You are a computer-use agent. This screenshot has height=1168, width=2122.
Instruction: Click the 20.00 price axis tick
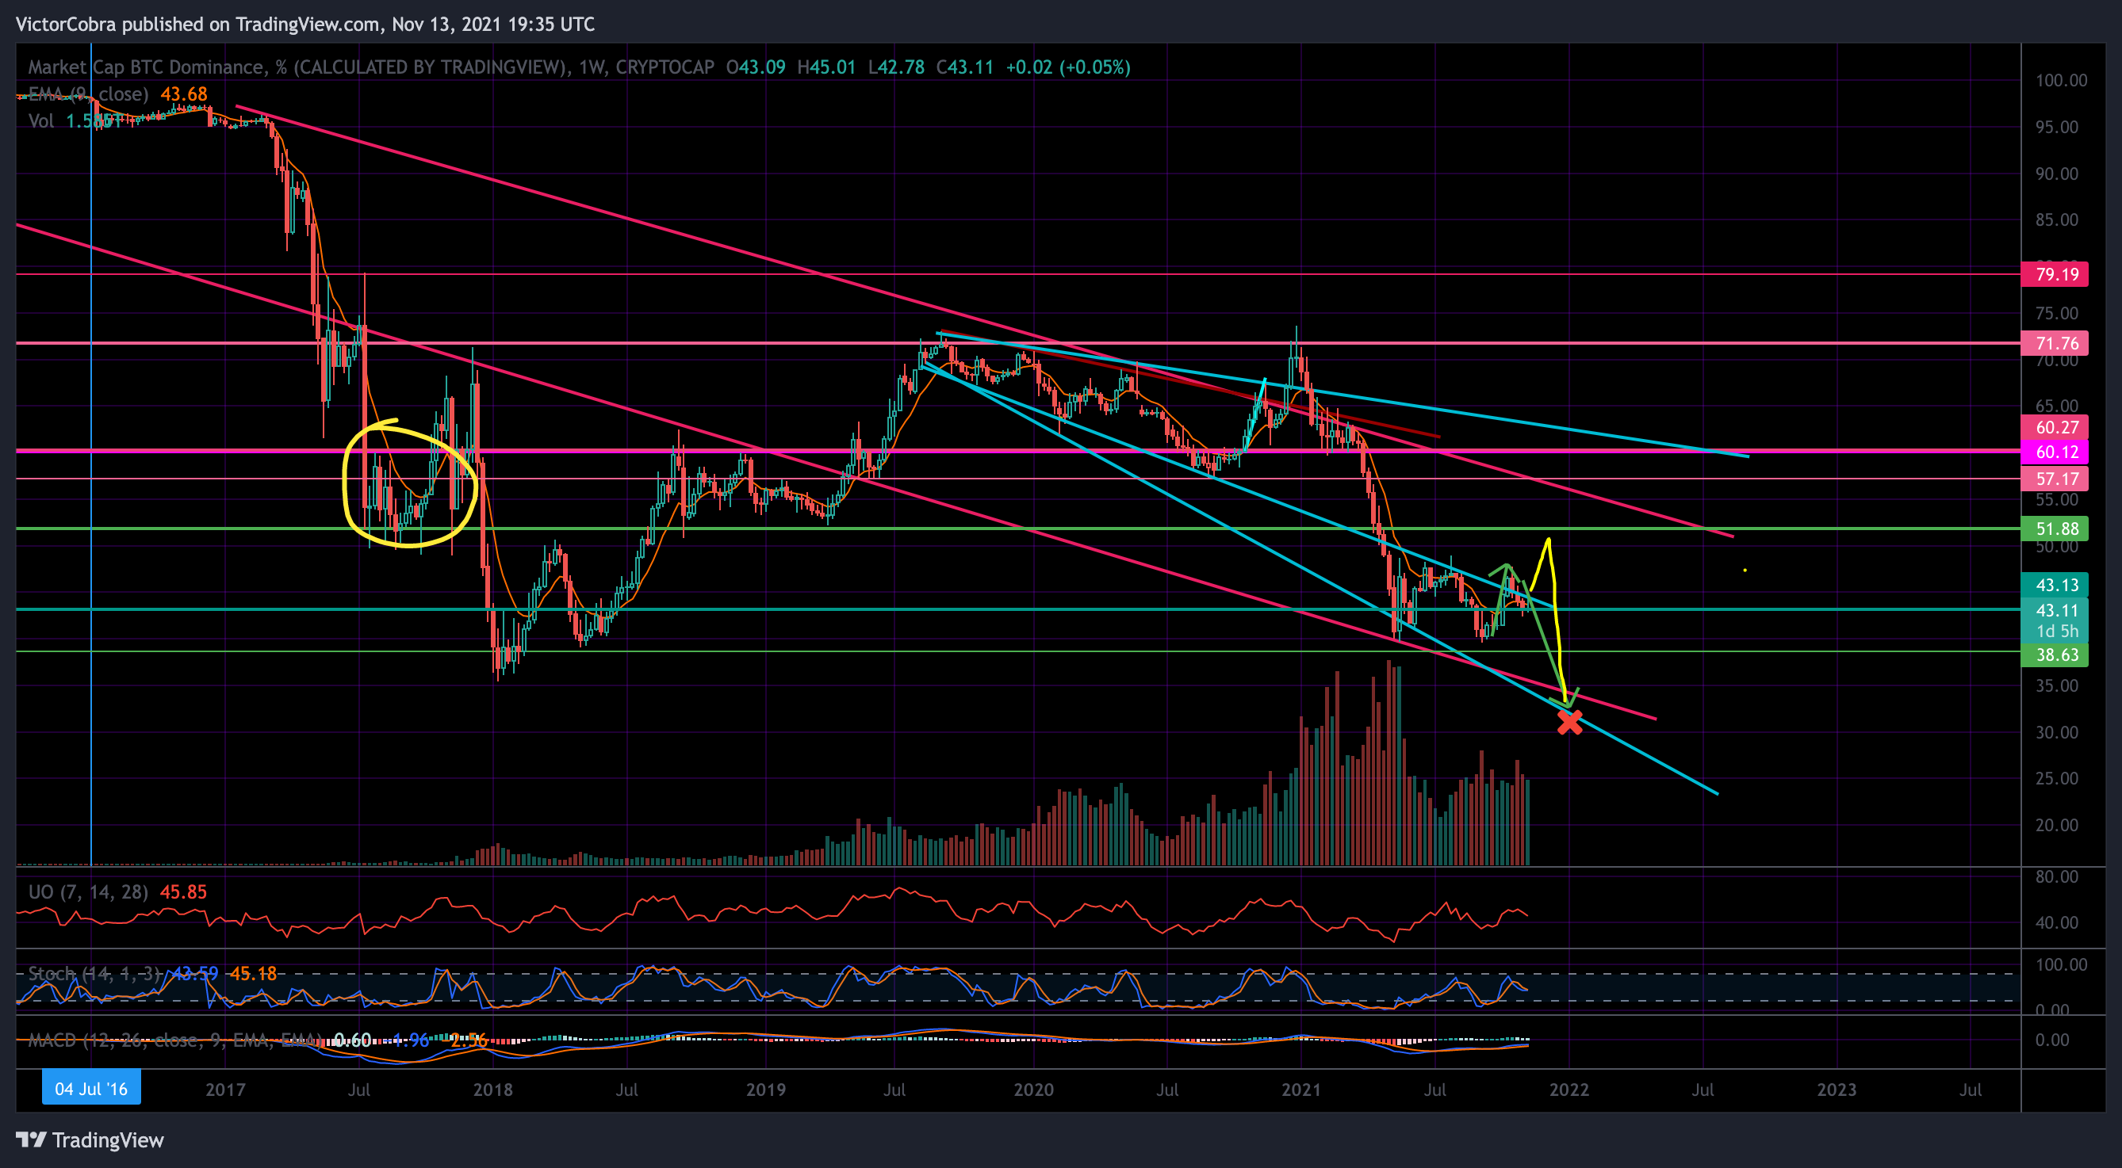(x=2057, y=826)
